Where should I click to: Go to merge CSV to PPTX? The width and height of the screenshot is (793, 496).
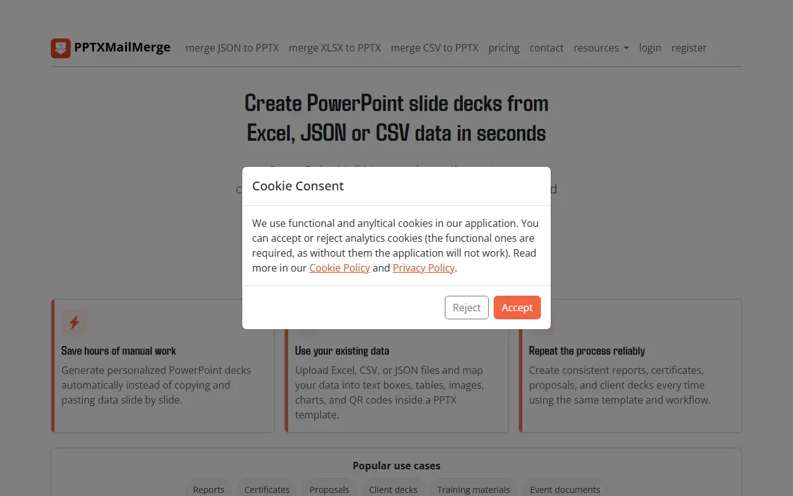tap(435, 48)
